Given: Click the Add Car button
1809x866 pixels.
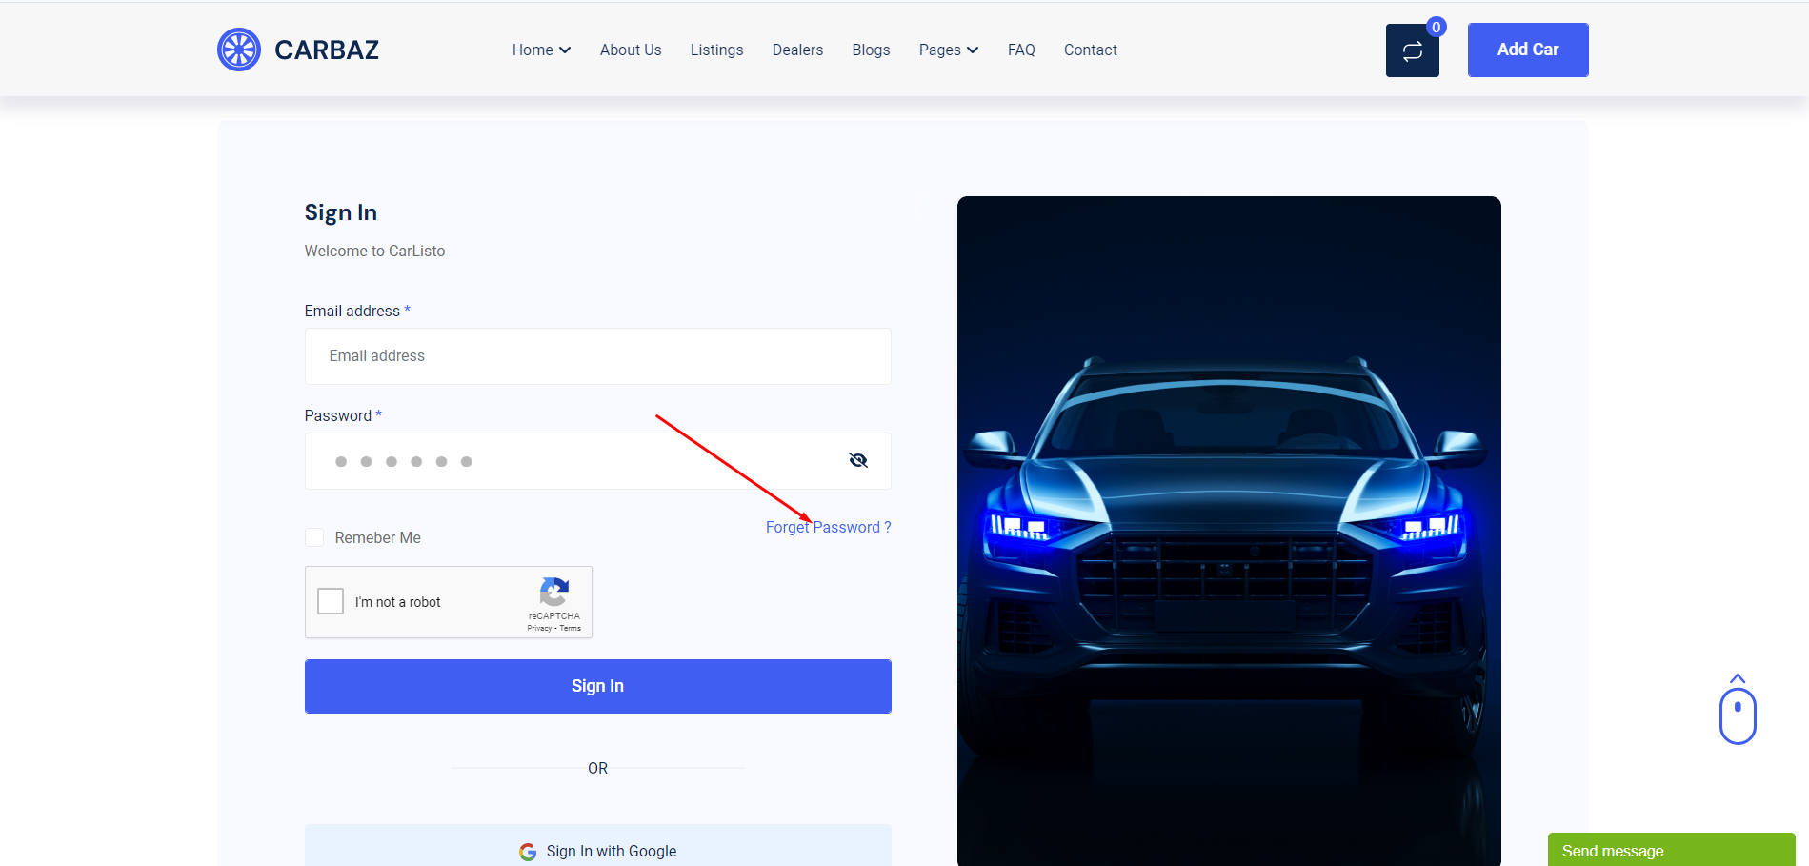Looking at the screenshot, I should click(1527, 50).
